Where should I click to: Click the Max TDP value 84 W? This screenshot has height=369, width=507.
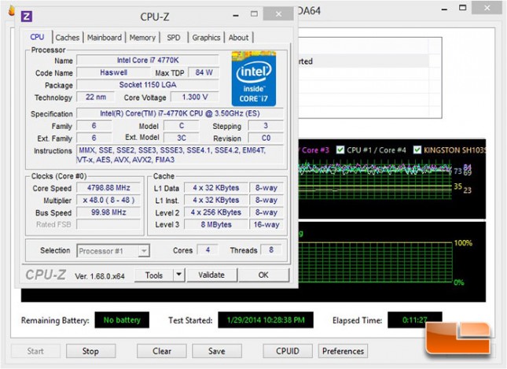tap(204, 72)
